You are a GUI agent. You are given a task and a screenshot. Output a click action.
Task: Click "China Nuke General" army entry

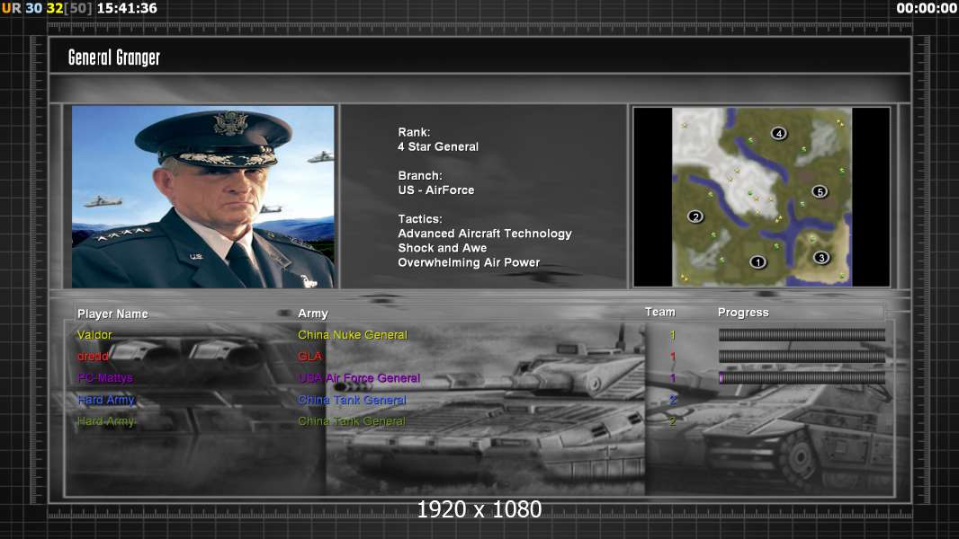click(353, 334)
